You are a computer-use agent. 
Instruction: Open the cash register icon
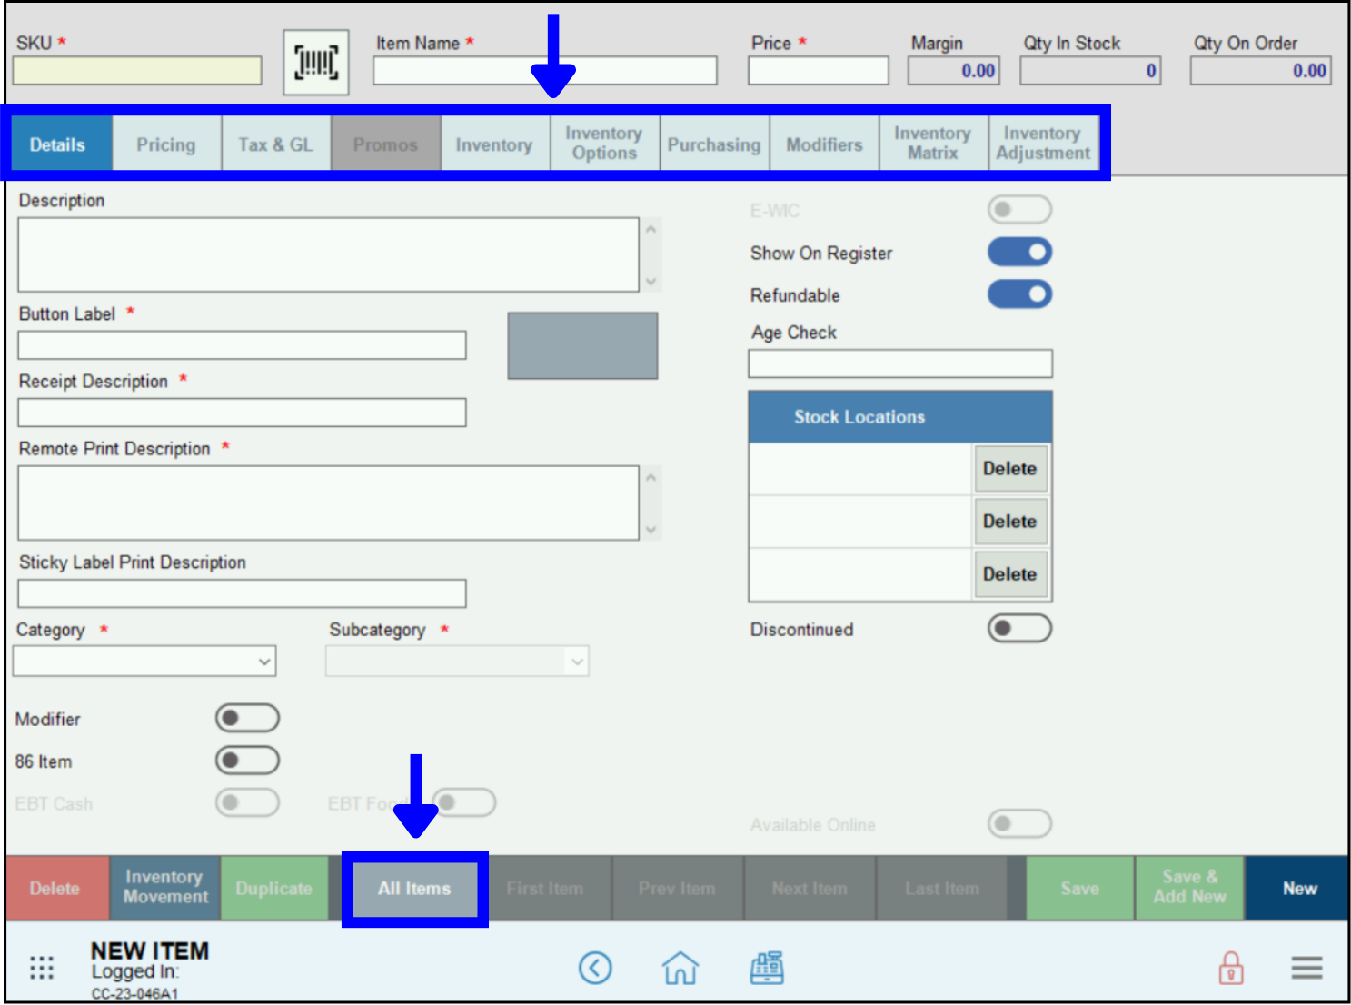tap(767, 968)
